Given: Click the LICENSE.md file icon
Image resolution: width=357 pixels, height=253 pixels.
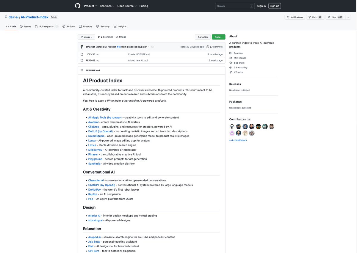Looking at the screenshot, I should point(82,54).
